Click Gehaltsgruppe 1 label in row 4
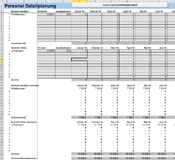The width and height of the screenshot is (175, 160). tap(19, 14)
